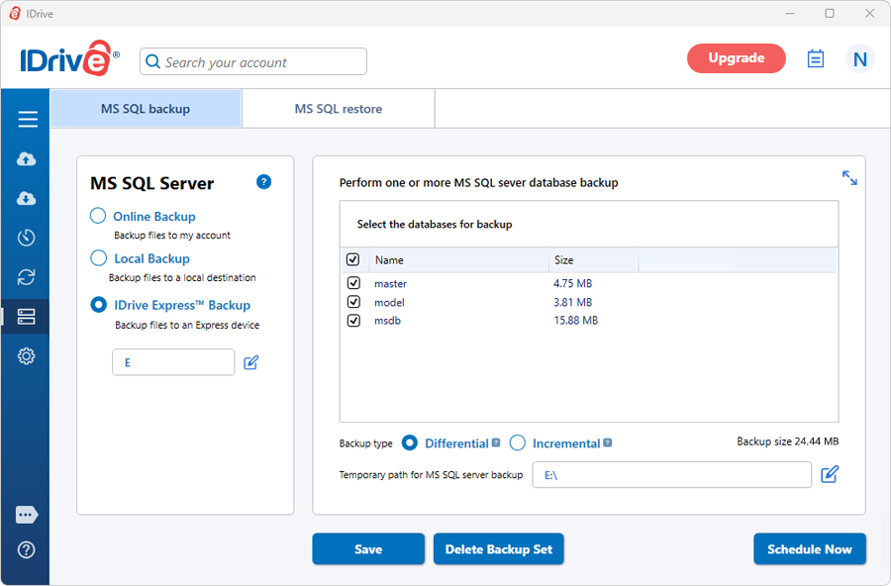
Task: Uncheck the master database checkbox
Action: coord(353,282)
